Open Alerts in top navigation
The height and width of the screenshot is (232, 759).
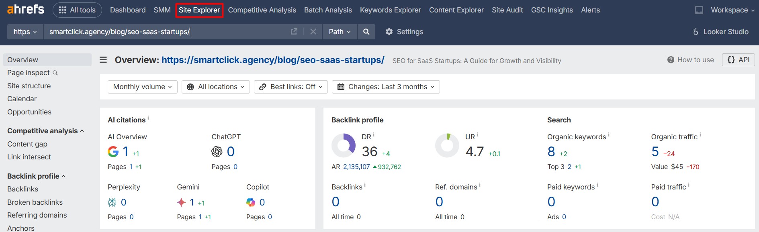coord(590,10)
